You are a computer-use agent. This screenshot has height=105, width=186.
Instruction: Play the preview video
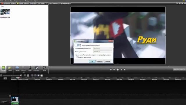[x=117, y=69]
